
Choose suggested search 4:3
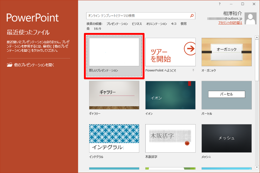173,24
